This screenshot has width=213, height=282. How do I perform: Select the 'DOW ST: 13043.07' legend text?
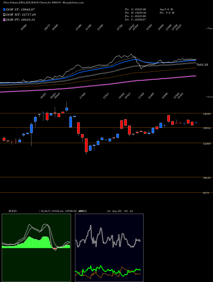coord(20,9)
